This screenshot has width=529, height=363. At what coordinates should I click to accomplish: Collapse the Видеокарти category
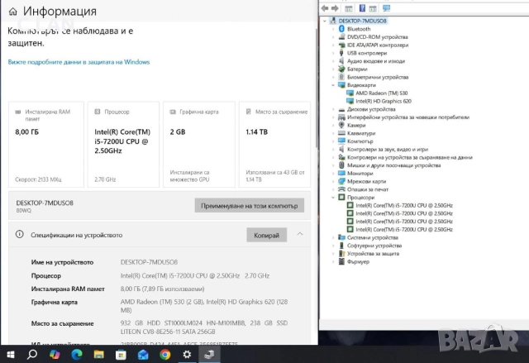[333, 85]
